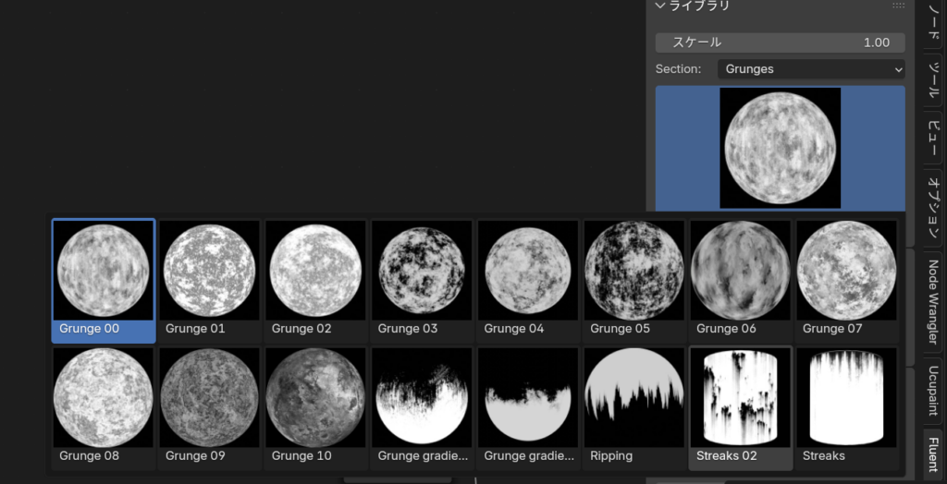Screen dimensions: 947x484
Task: Pick the Streaks 02 cylinder thumbnail
Action: click(x=740, y=398)
